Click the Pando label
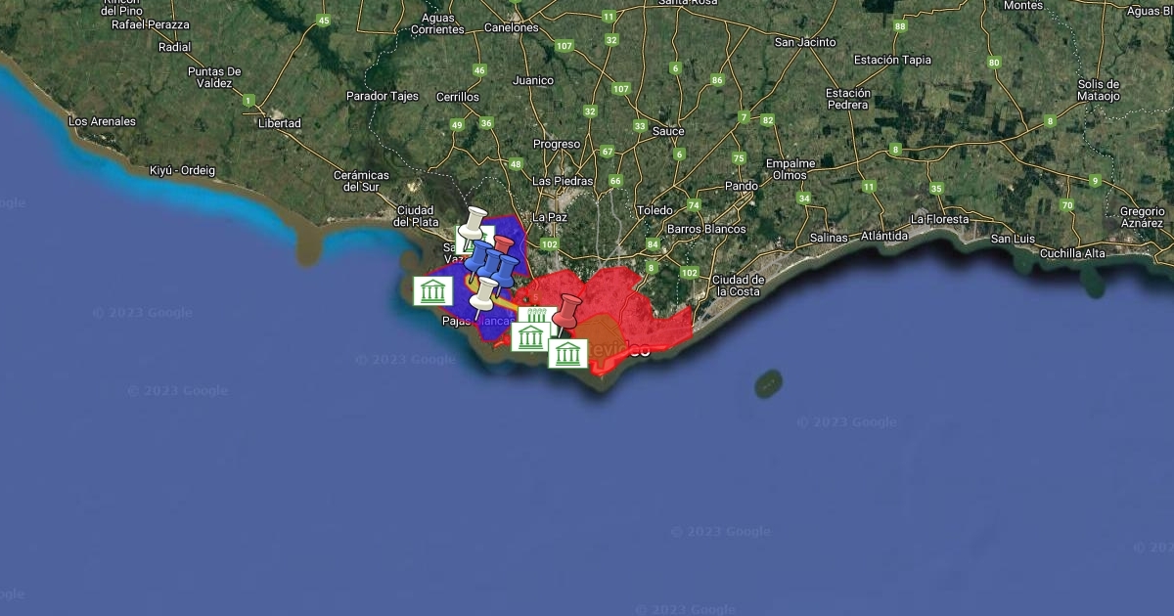 742,186
